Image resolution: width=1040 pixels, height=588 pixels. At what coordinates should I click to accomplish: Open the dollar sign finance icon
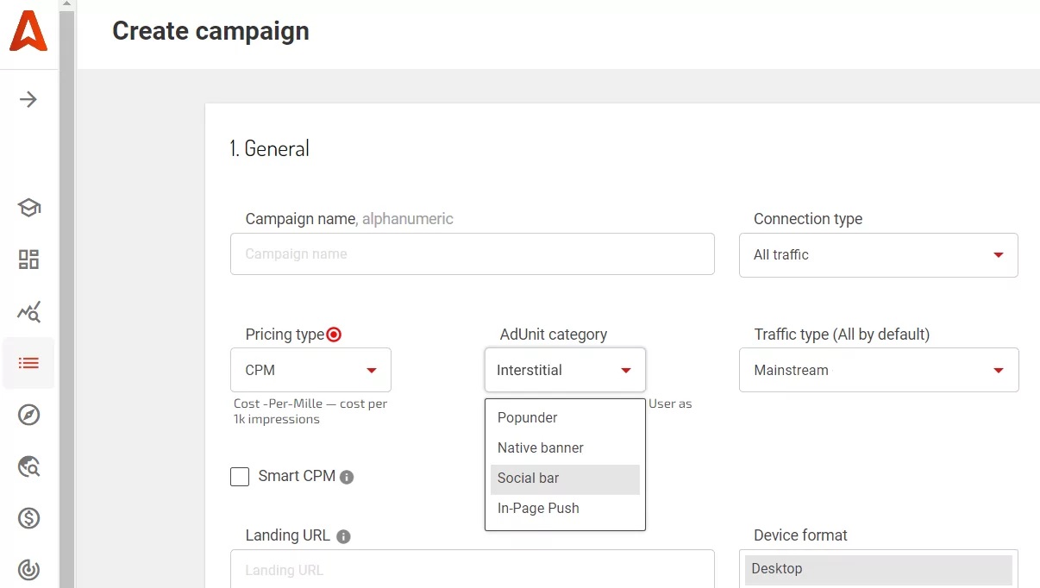(x=28, y=518)
